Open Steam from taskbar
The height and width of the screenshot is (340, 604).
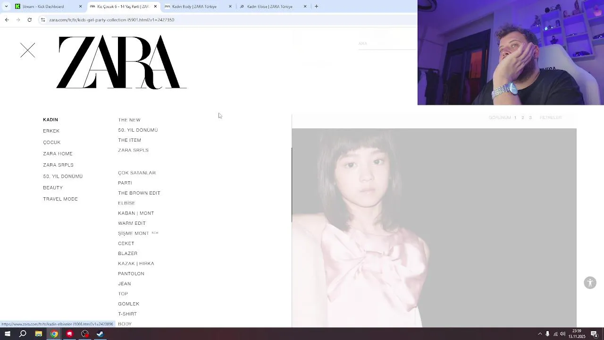point(100,334)
